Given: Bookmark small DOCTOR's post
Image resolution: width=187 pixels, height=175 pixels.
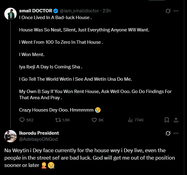Looking at the screenshot, I should click(x=166, y=120).
